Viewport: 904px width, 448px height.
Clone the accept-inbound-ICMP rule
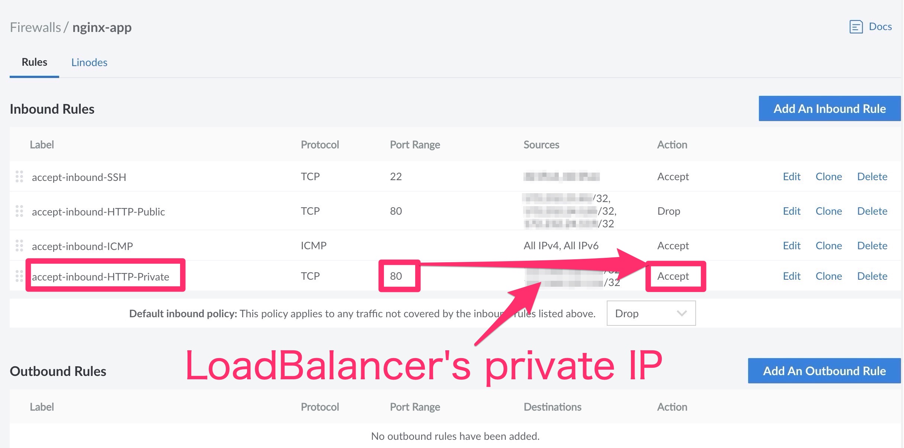(x=828, y=246)
